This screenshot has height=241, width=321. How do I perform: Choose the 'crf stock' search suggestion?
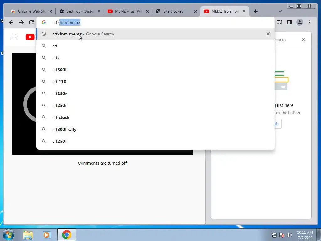tap(155, 117)
